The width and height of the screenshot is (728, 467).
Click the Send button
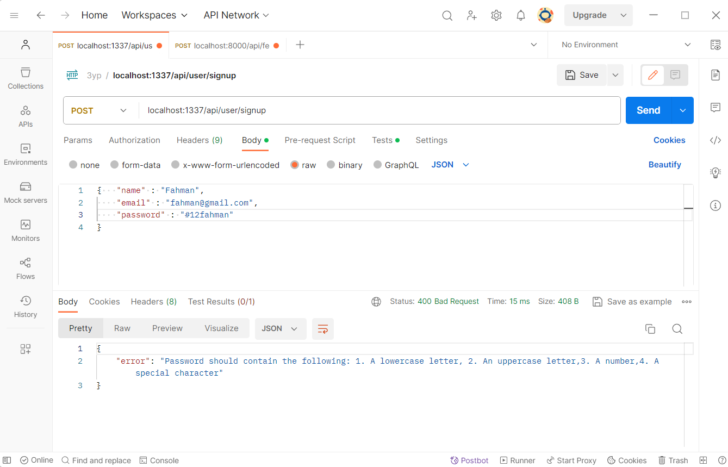pyautogui.click(x=649, y=110)
